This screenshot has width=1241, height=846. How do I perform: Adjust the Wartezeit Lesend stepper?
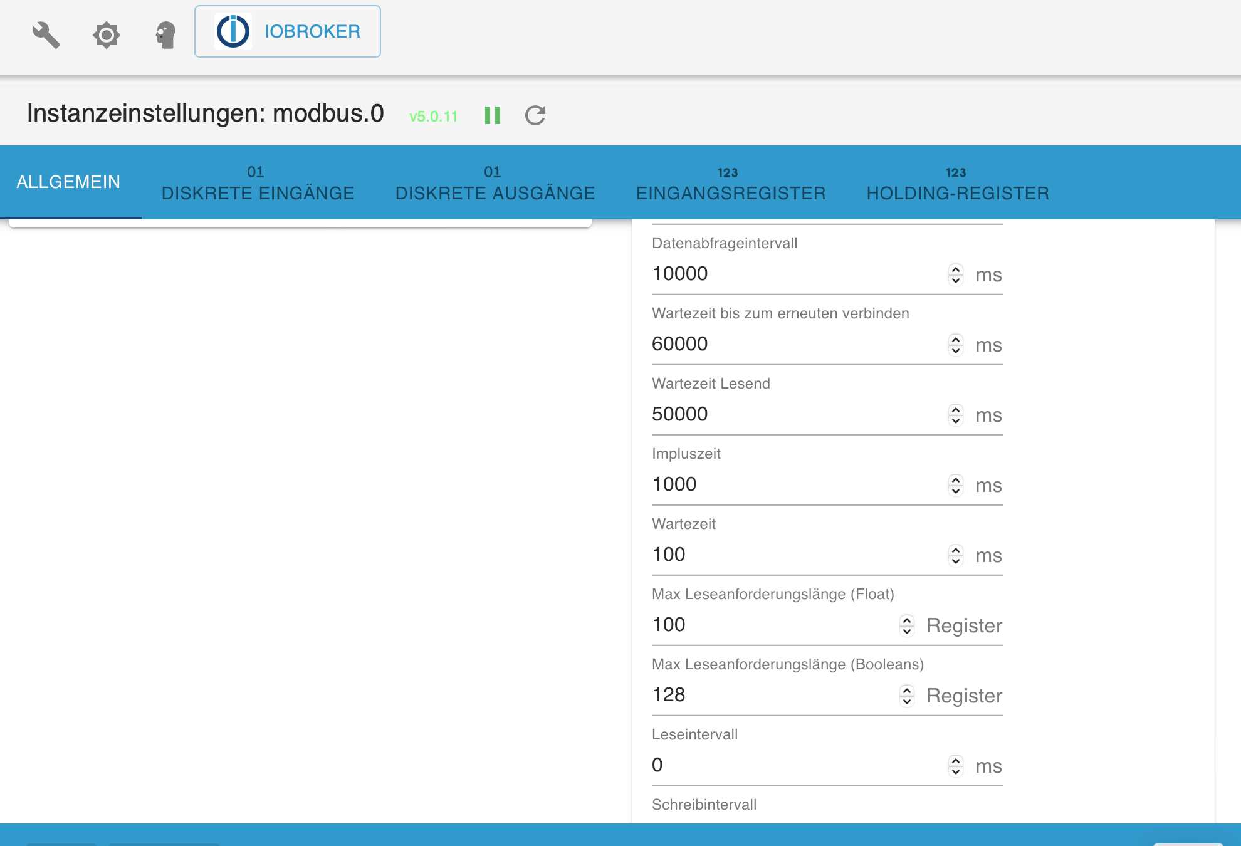pos(955,414)
